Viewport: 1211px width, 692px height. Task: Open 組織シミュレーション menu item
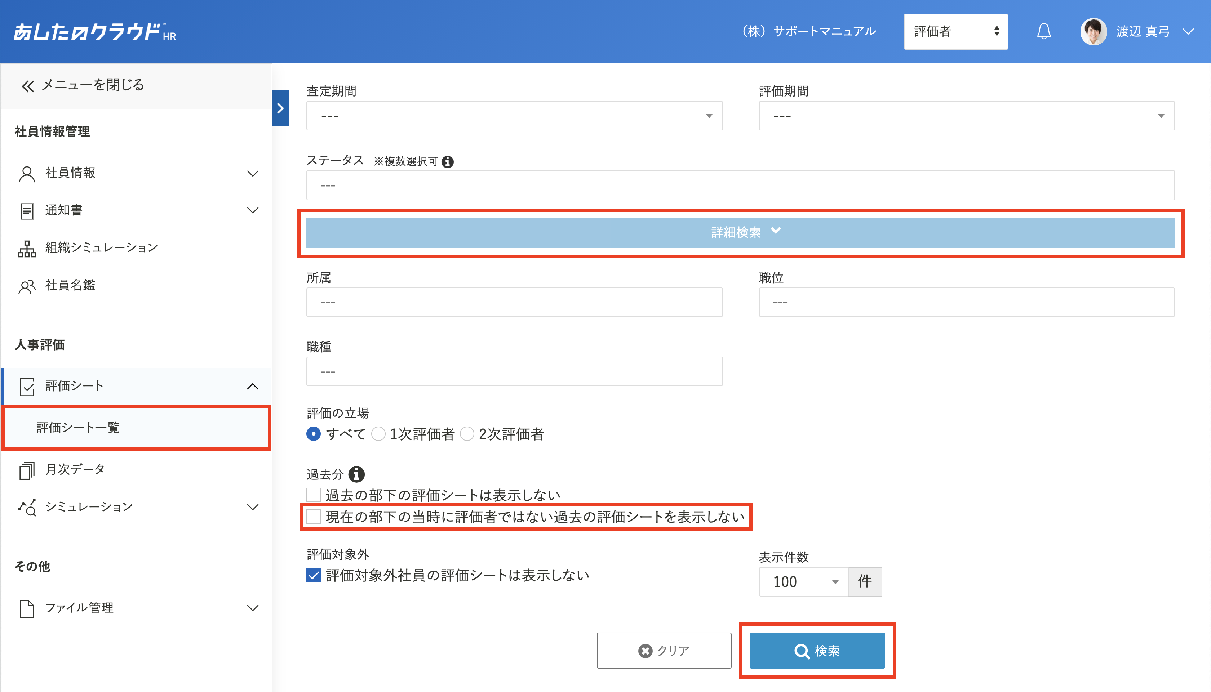pyautogui.click(x=101, y=247)
